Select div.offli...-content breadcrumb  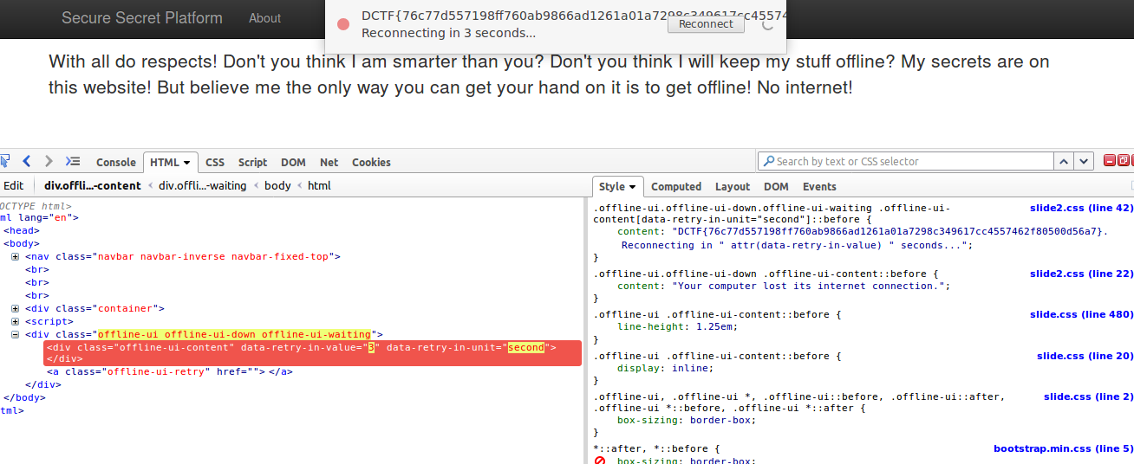tap(92, 185)
